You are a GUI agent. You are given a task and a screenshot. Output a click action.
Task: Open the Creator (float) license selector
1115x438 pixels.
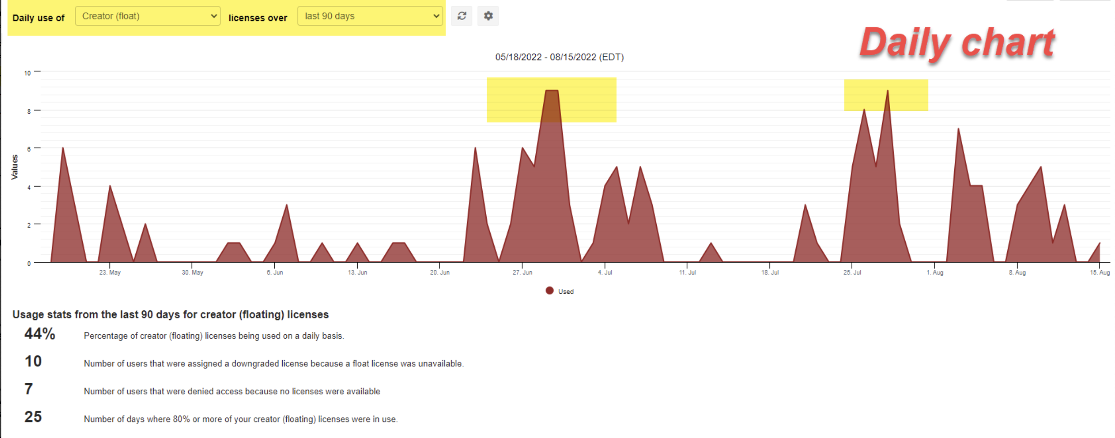coord(147,16)
